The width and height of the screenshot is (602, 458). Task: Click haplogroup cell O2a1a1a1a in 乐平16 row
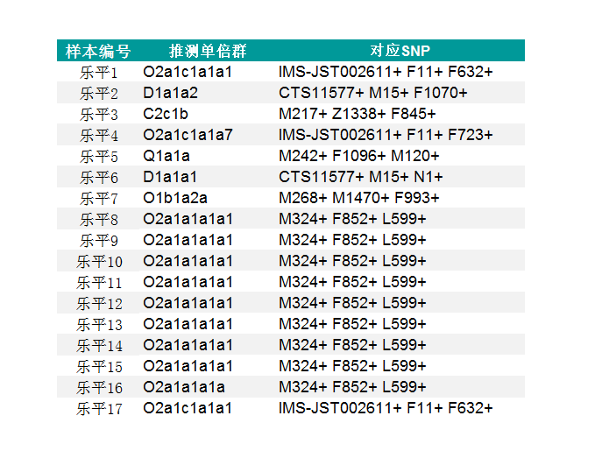[x=184, y=387]
